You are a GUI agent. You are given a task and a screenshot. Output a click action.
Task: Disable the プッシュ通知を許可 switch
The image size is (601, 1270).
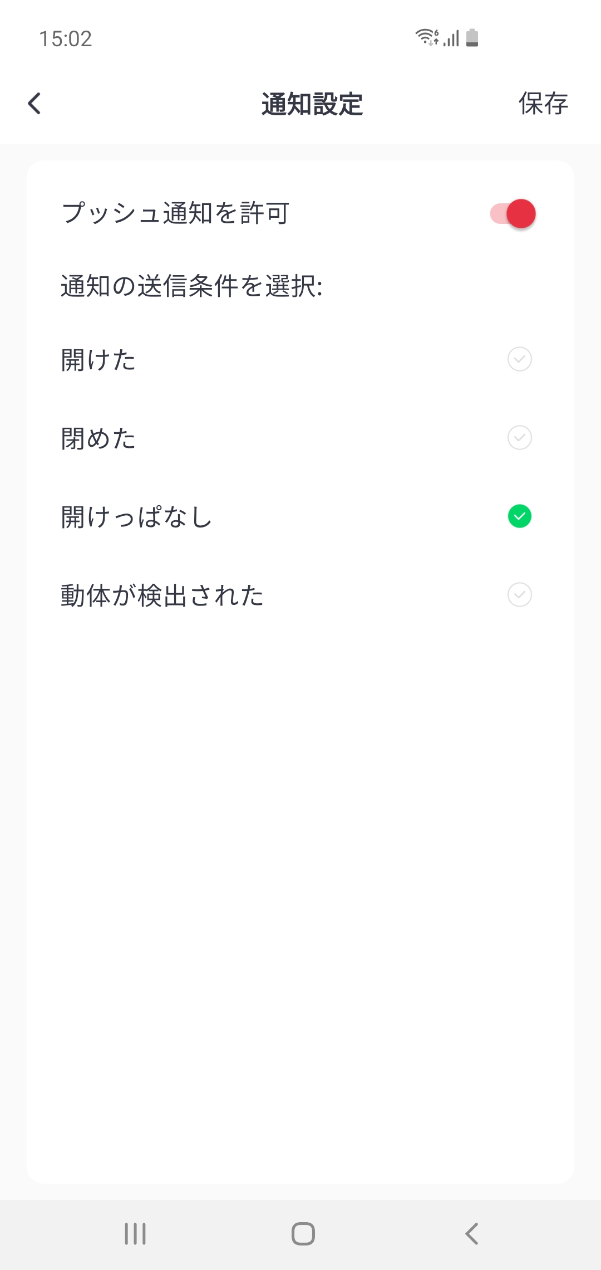(x=513, y=214)
